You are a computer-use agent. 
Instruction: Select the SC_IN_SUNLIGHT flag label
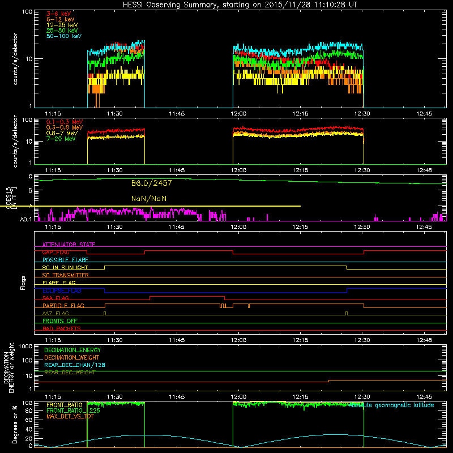click(x=65, y=267)
